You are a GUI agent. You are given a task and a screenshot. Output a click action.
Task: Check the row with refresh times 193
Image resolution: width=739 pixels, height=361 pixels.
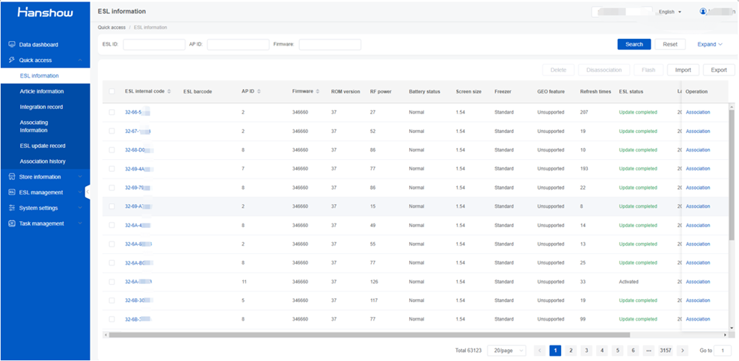click(111, 168)
